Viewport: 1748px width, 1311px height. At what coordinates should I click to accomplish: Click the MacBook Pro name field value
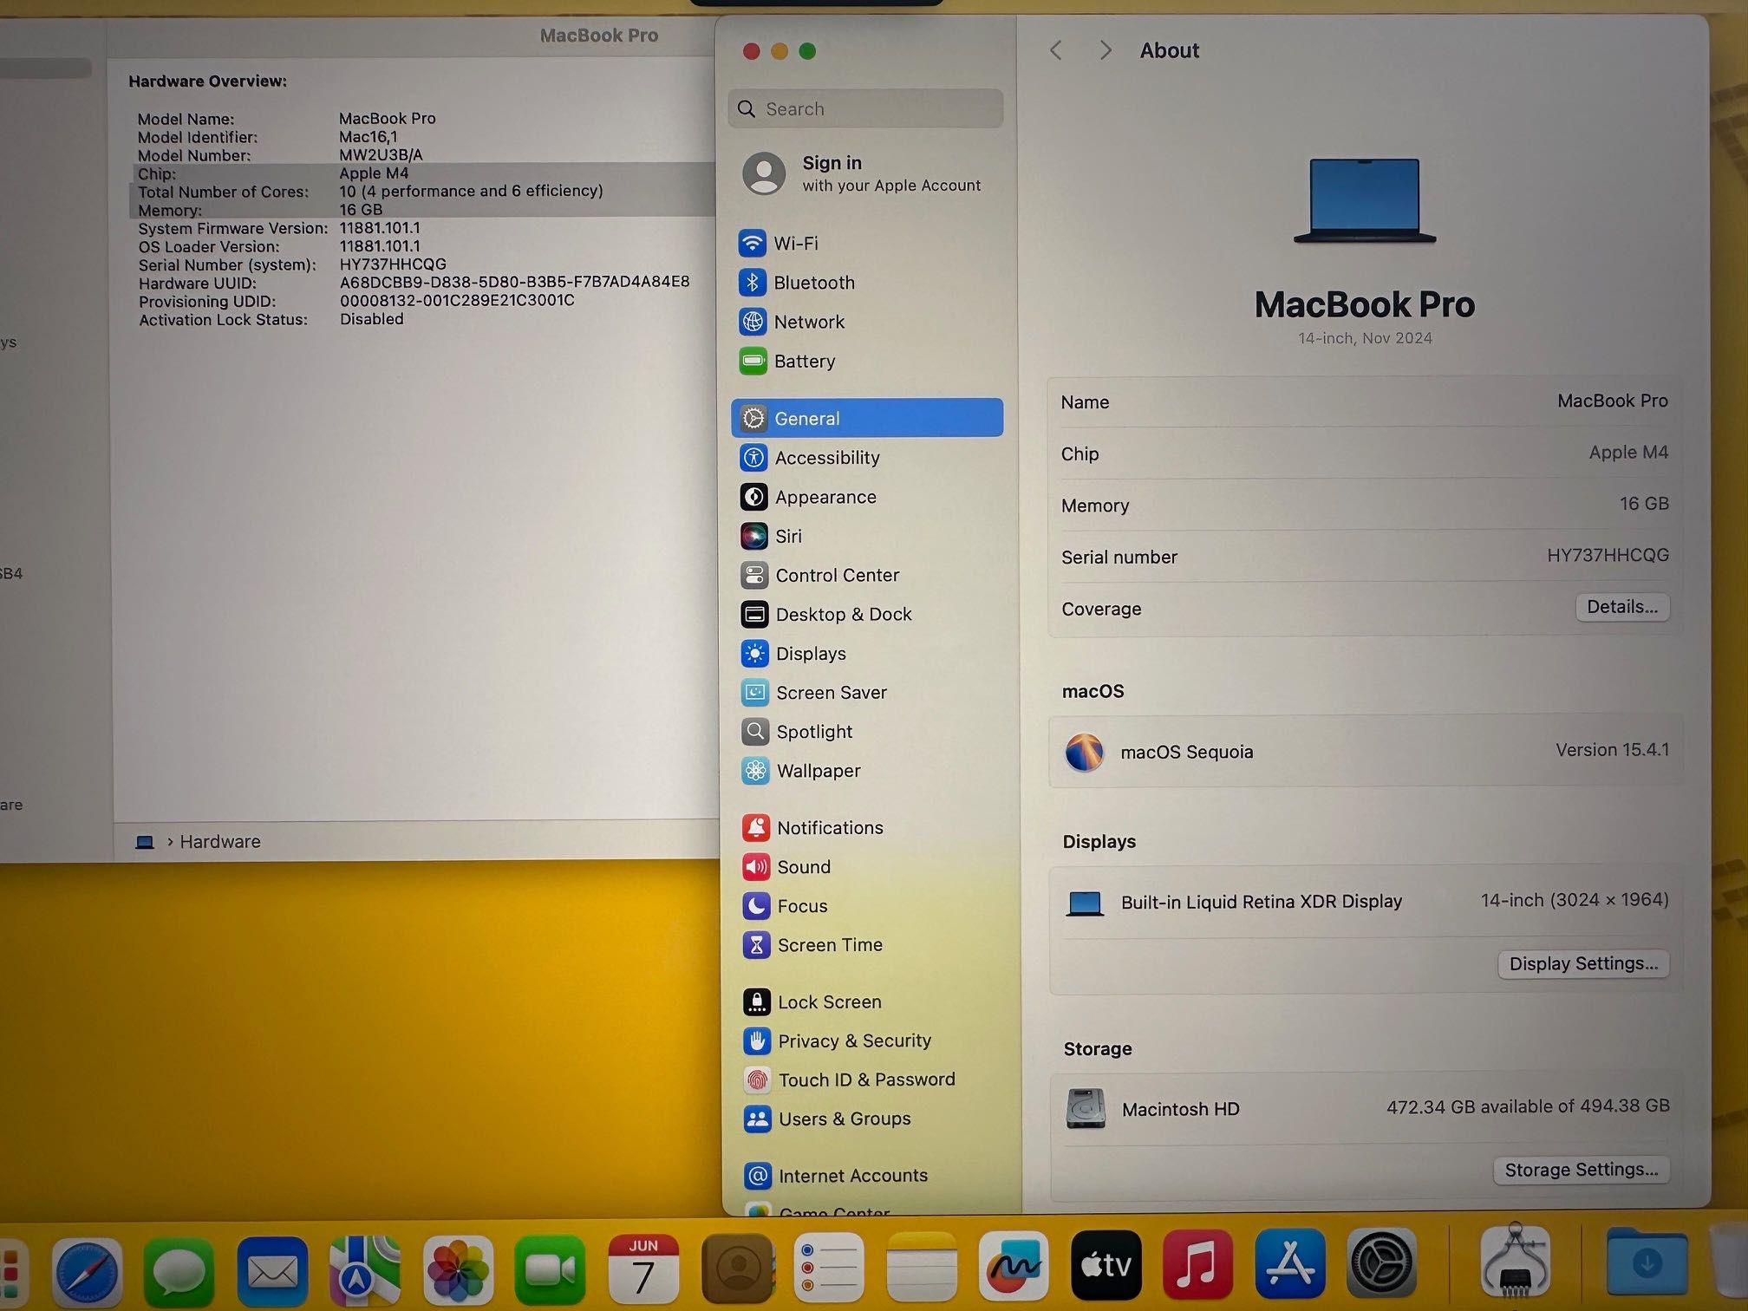pyautogui.click(x=1612, y=401)
